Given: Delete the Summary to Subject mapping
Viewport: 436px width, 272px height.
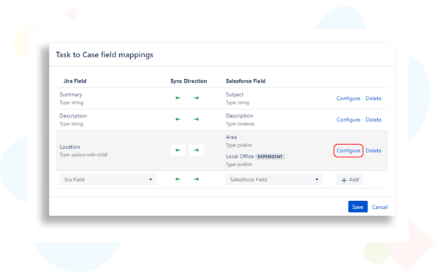Looking at the screenshot, I should click(x=374, y=99).
